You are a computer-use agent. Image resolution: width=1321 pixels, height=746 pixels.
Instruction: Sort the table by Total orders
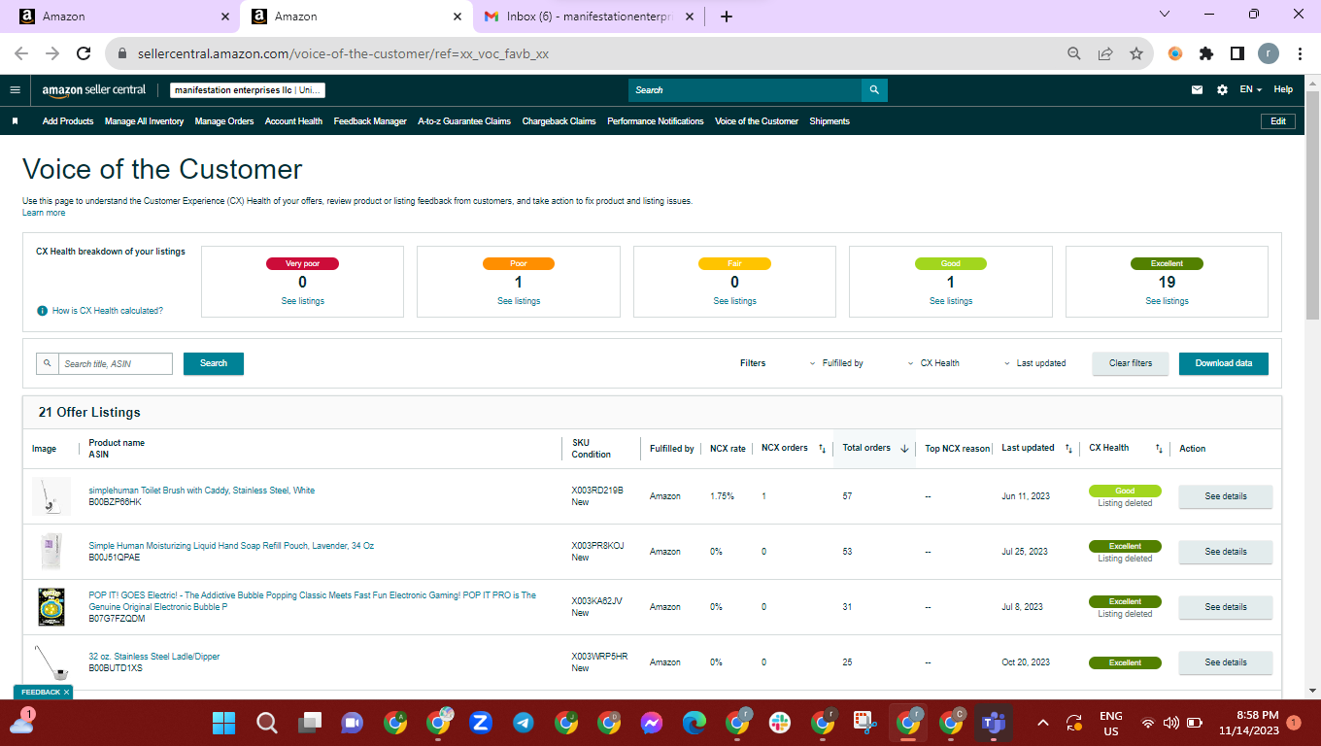pyautogui.click(x=904, y=449)
